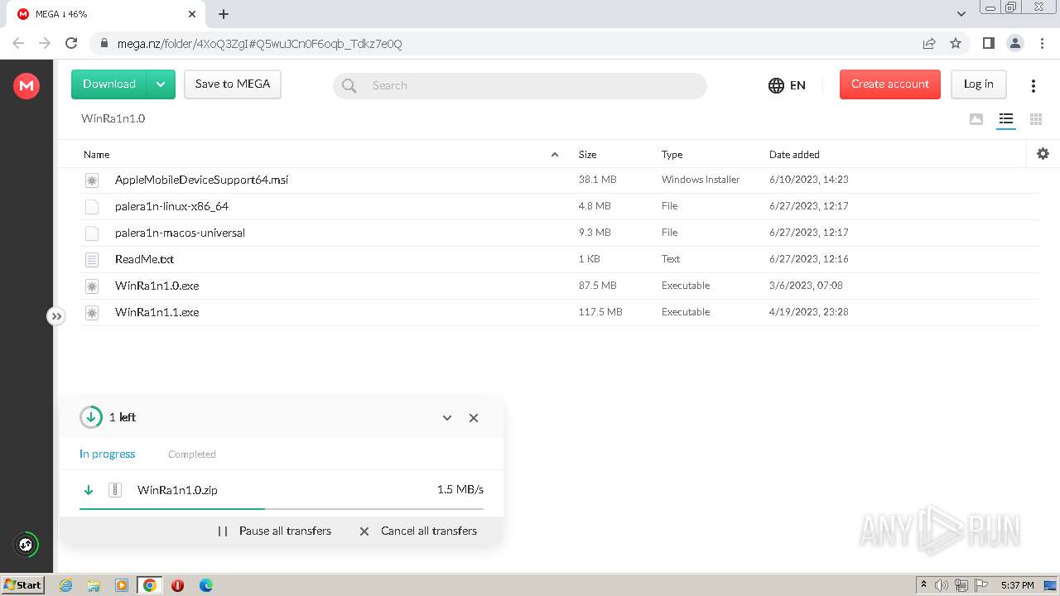This screenshot has width=1060, height=596.
Task: Toggle the Chrome side panel
Action: [x=988, y=43]
